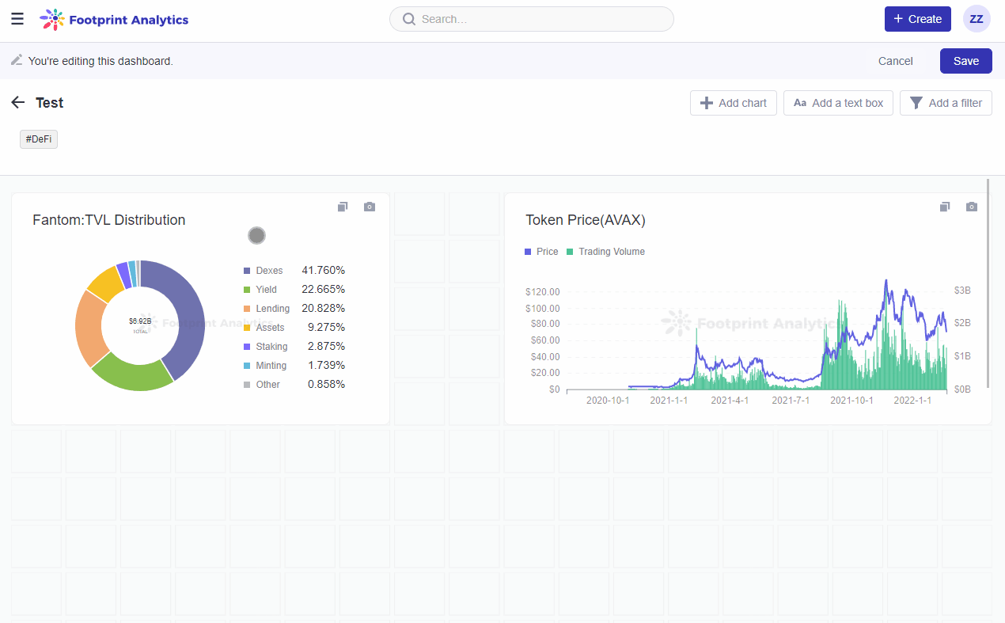Click the 41.760% value

click(x=323, y=271)
